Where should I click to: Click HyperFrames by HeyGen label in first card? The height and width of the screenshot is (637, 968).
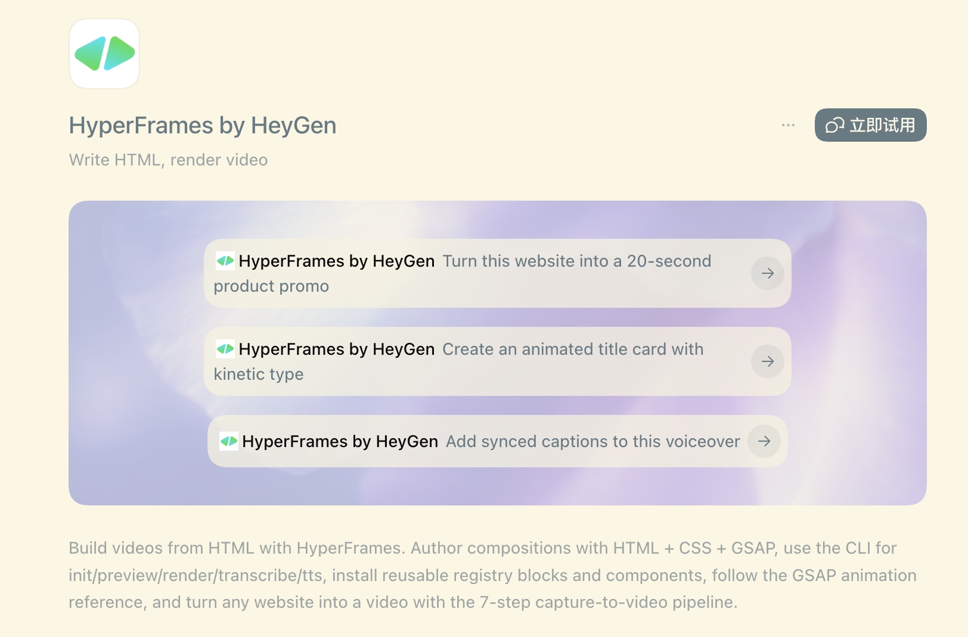click(x=336, y=261)
